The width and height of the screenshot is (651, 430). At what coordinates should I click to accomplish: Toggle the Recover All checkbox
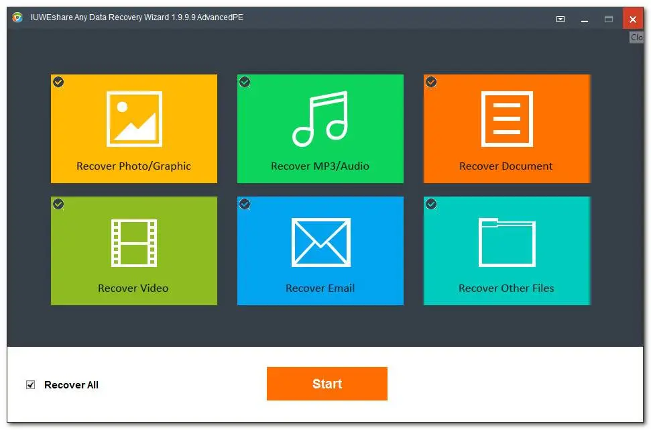pos(30,384)
